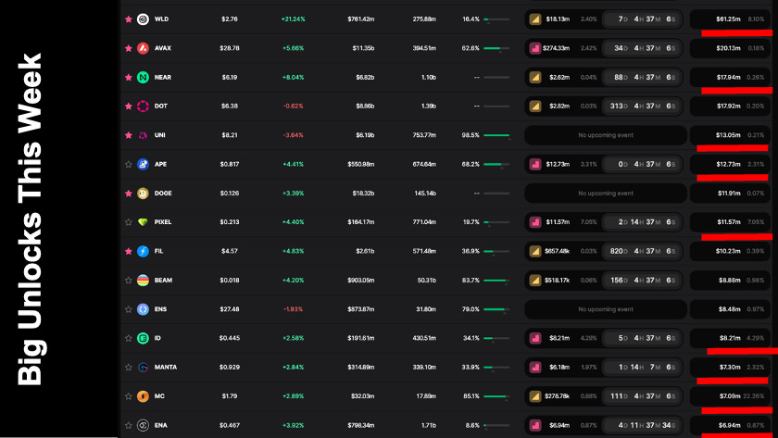Image resolution: width=778 pixels, height=438 pixels.
Task: Click WLD's yellow unlock type icon
Action: [535, 19]
